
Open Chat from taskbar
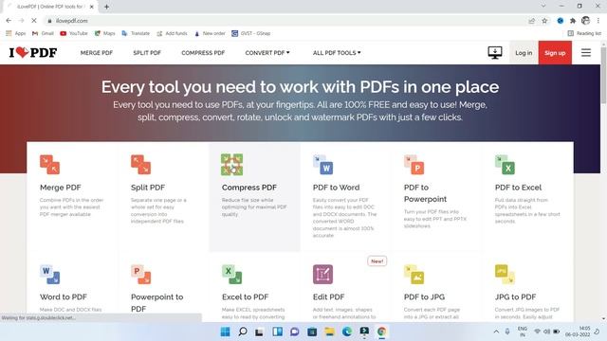295,332
